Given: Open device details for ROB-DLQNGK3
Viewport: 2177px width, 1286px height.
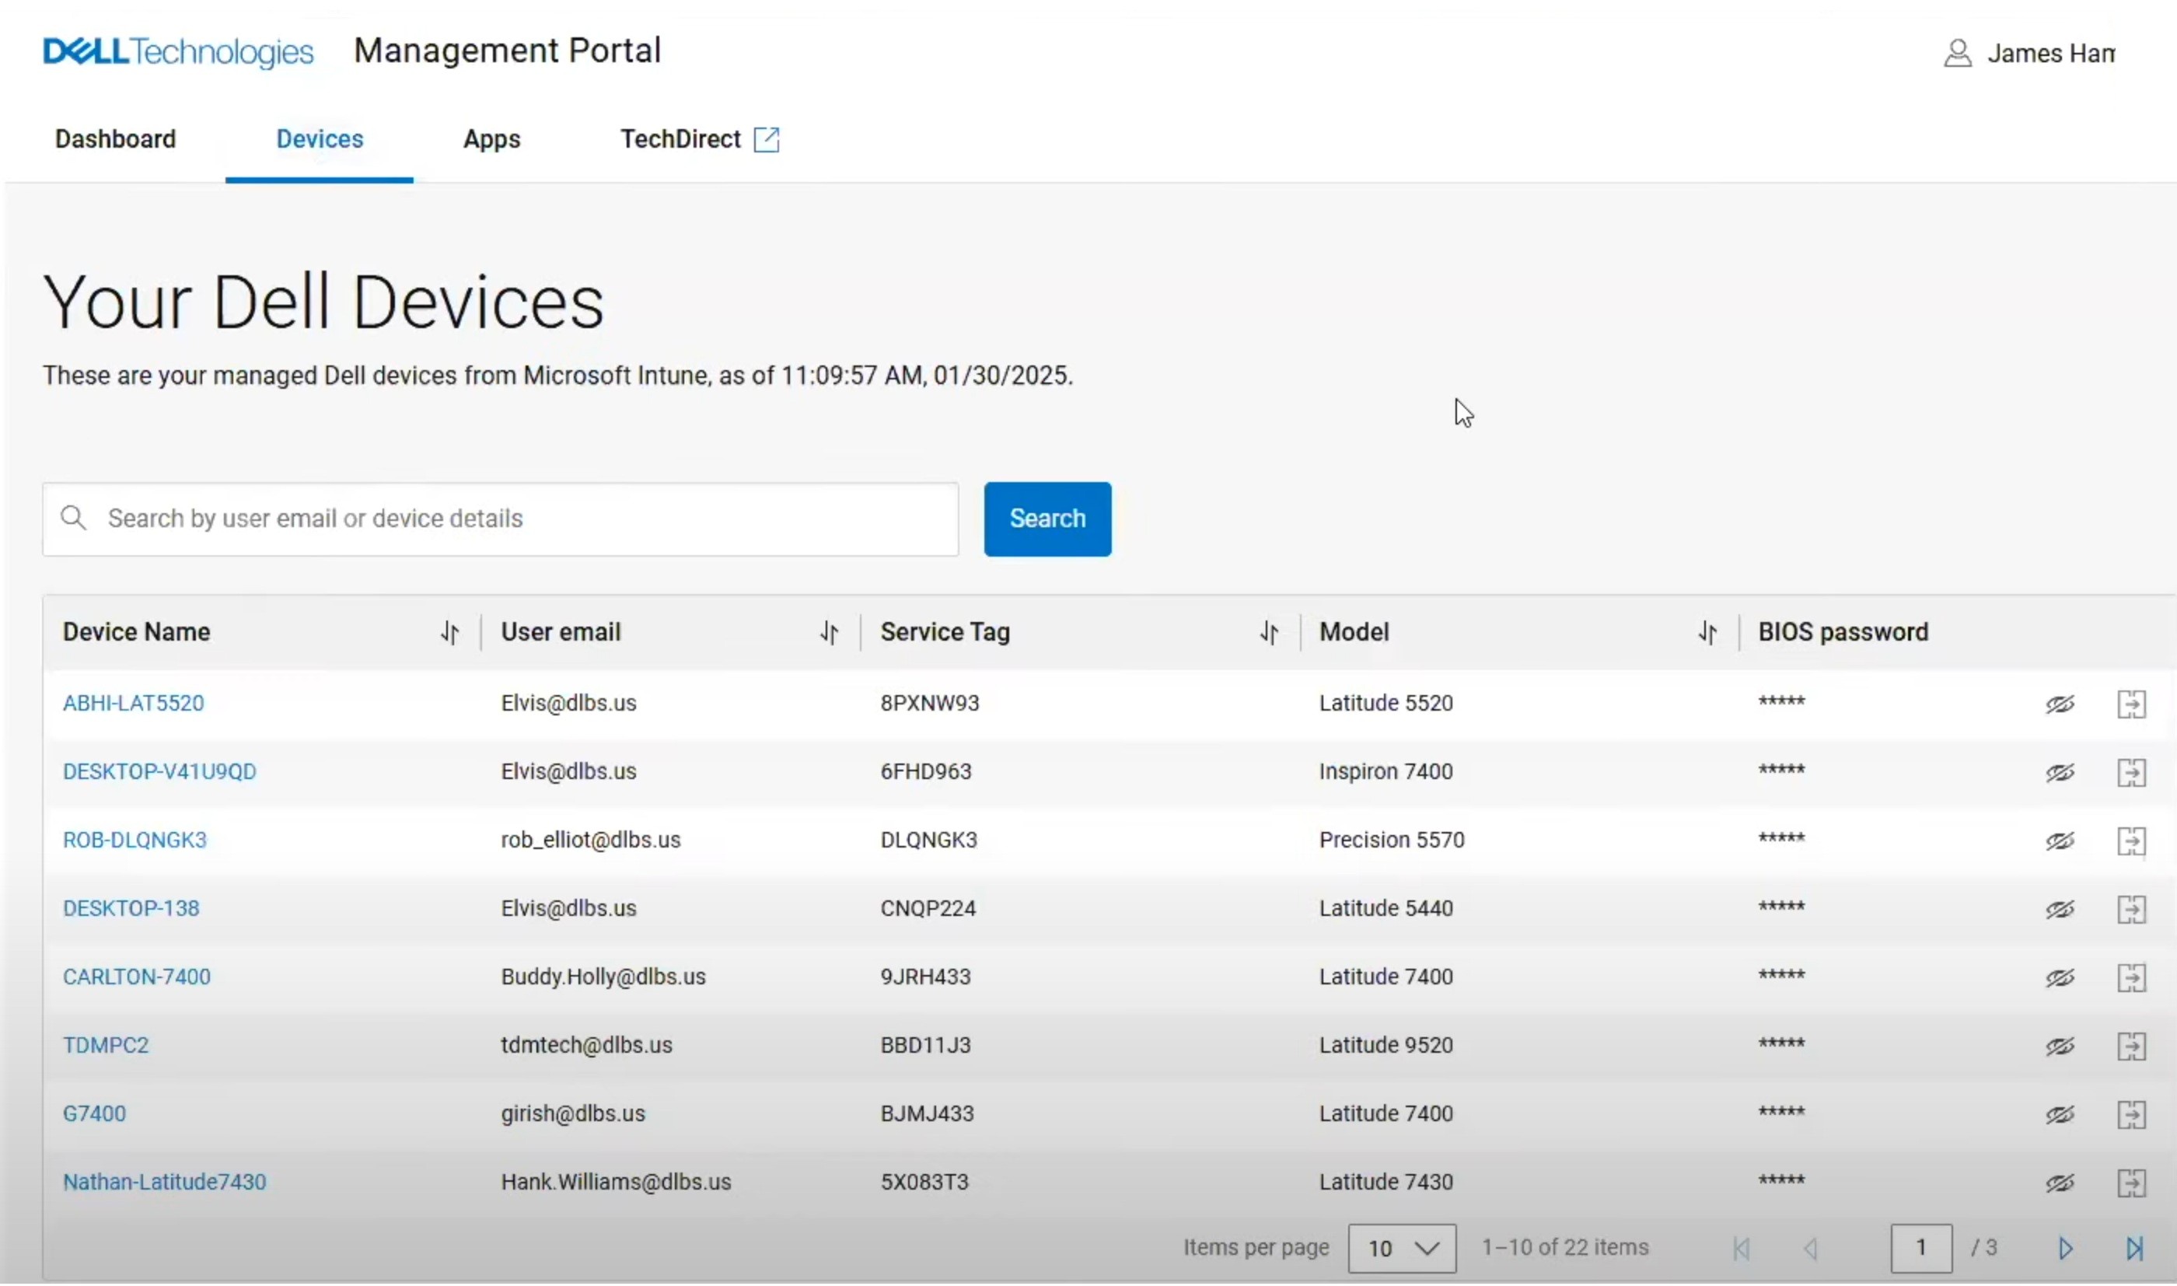Looking at the screenshot, I should pos(135,839).
